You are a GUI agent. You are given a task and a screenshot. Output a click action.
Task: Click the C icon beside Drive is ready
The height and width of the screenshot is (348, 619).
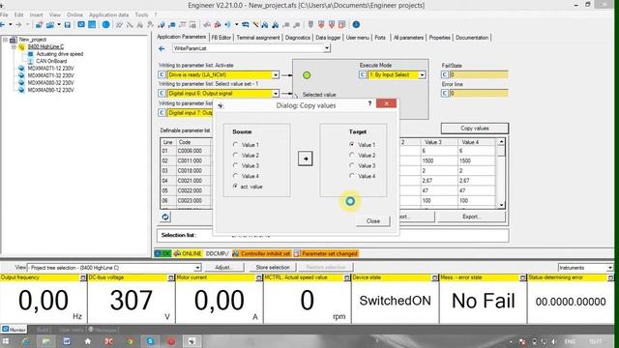[x=162, y=74]
